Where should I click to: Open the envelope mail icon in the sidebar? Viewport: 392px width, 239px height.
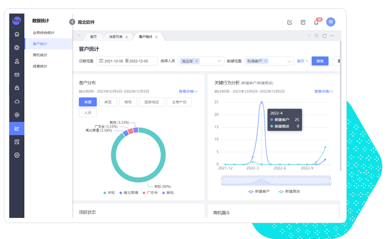point(17,74)
